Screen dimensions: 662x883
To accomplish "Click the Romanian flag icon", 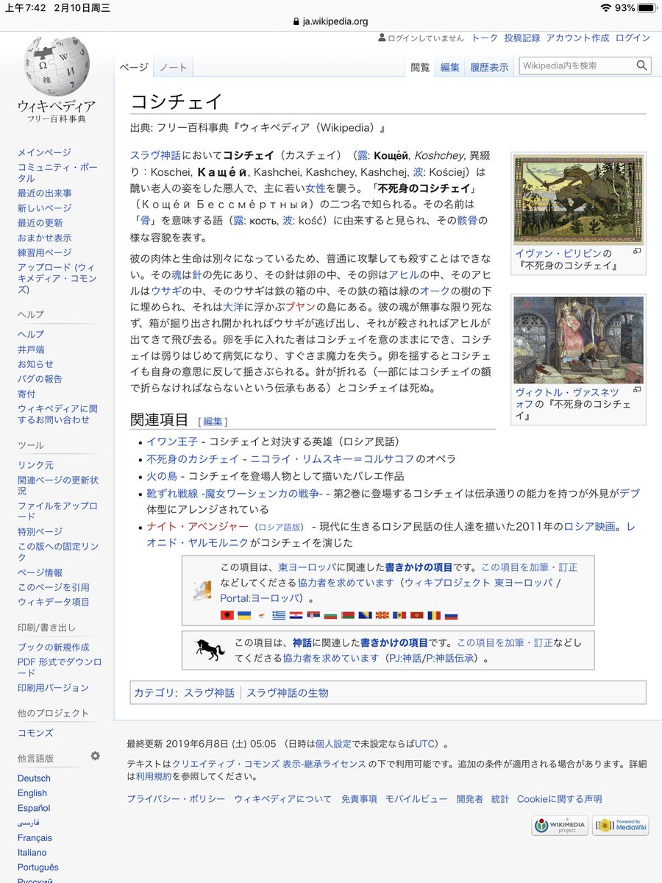I will [434, 615].
